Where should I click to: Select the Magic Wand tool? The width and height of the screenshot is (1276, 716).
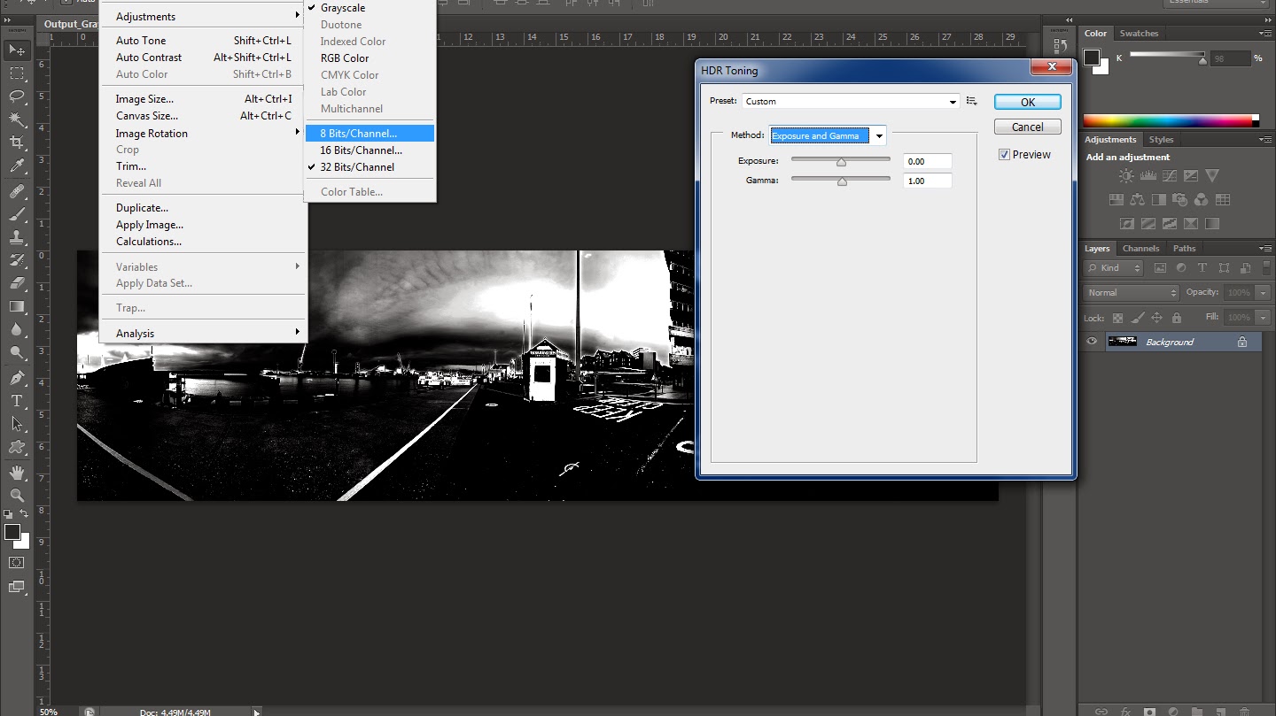coord(17,119)
